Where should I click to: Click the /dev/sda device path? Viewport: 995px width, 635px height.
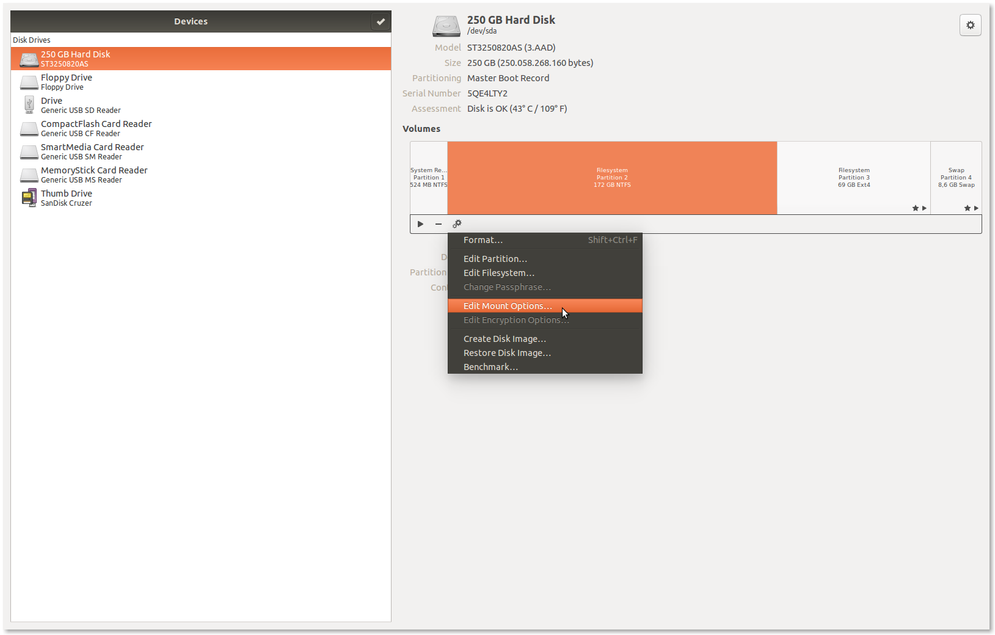point(482,31)
